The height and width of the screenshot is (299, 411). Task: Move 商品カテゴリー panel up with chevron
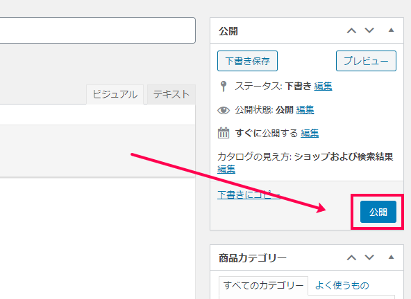click(351, 257)
